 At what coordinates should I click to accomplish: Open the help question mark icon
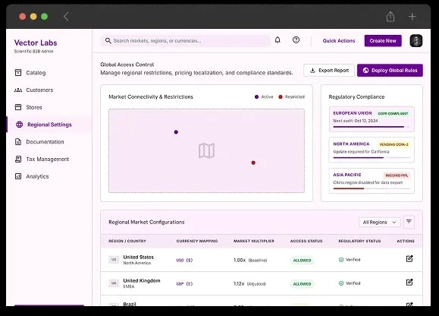[296, 40]
